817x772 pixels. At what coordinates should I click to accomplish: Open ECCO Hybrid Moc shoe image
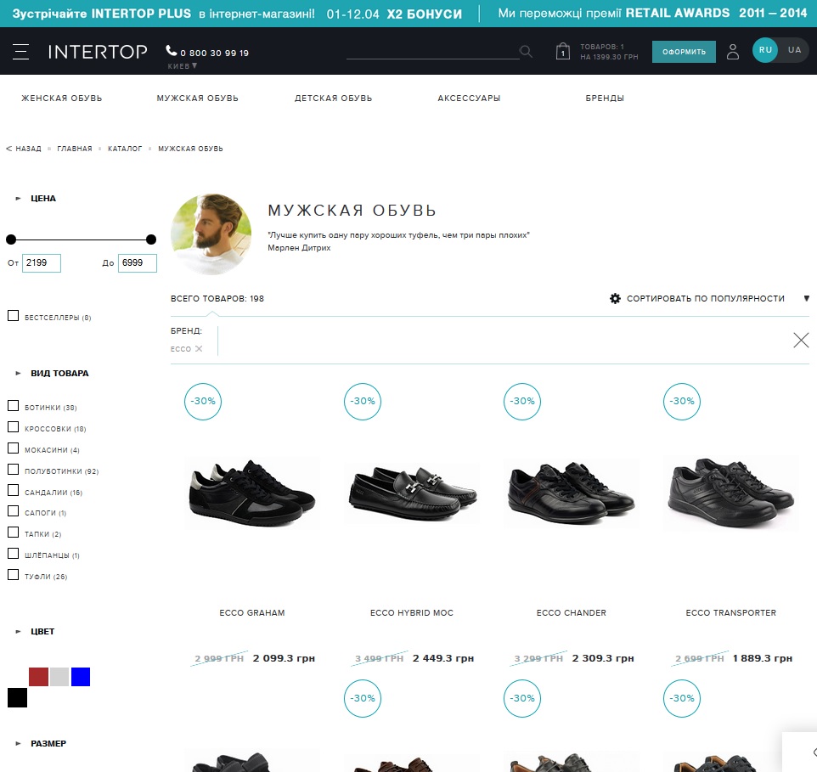412,493
